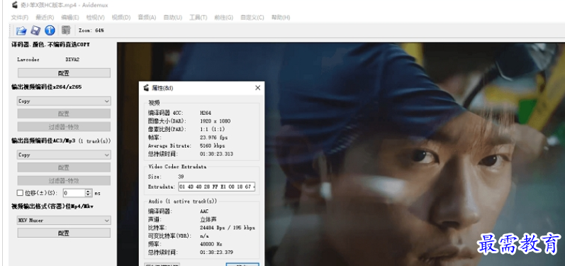The height and width of the screenshot is (266, 565).
Task: Click the Extradata hex text field
Action: tap(217, 187)
